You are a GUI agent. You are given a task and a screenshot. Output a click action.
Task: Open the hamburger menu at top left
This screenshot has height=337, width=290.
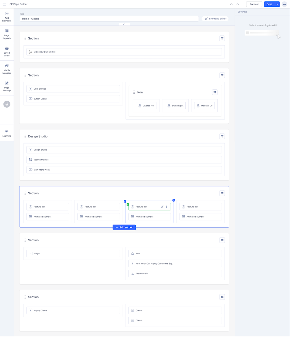[x=4, y=4]
